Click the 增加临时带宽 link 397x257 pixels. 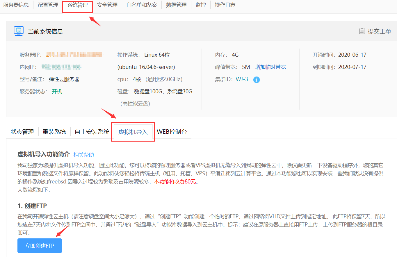270,67
